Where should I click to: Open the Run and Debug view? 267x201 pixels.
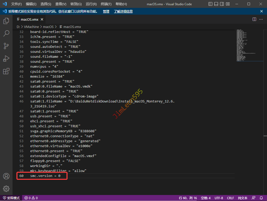point(6,59)
